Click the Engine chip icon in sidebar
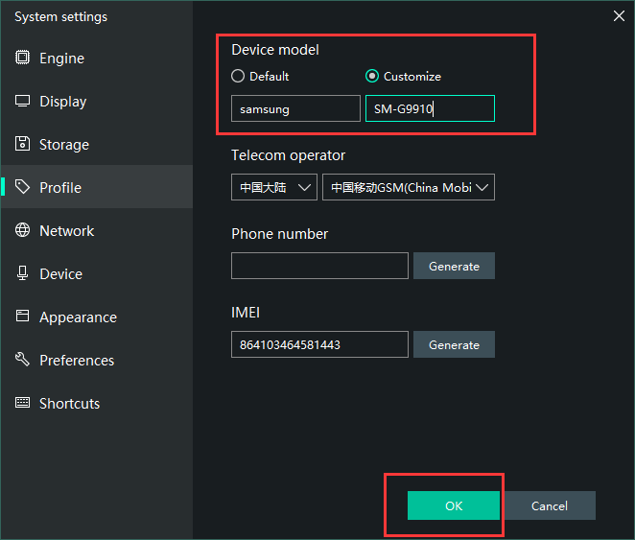This screenshot has width=635, height=540. click(23, 59)
